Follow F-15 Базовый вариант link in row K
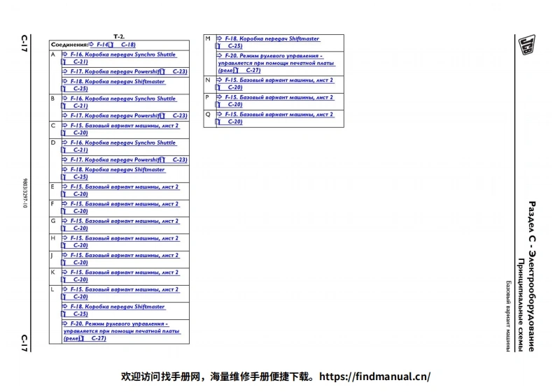Viewport: 555px width, 392px height. (124, 273)
